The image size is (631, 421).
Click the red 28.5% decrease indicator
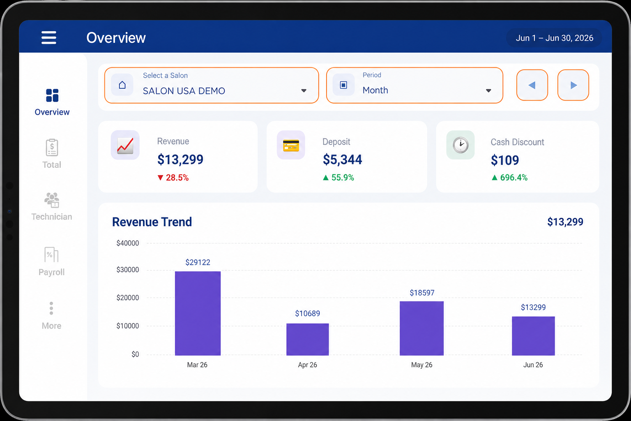[173, 178]
